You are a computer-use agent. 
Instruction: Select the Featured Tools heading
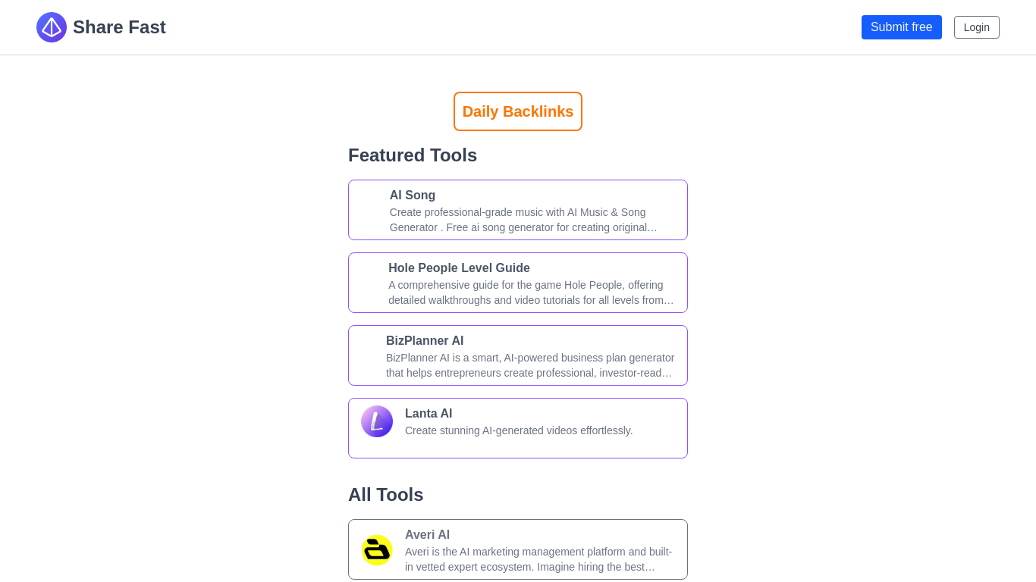click(x=413, y=155)
